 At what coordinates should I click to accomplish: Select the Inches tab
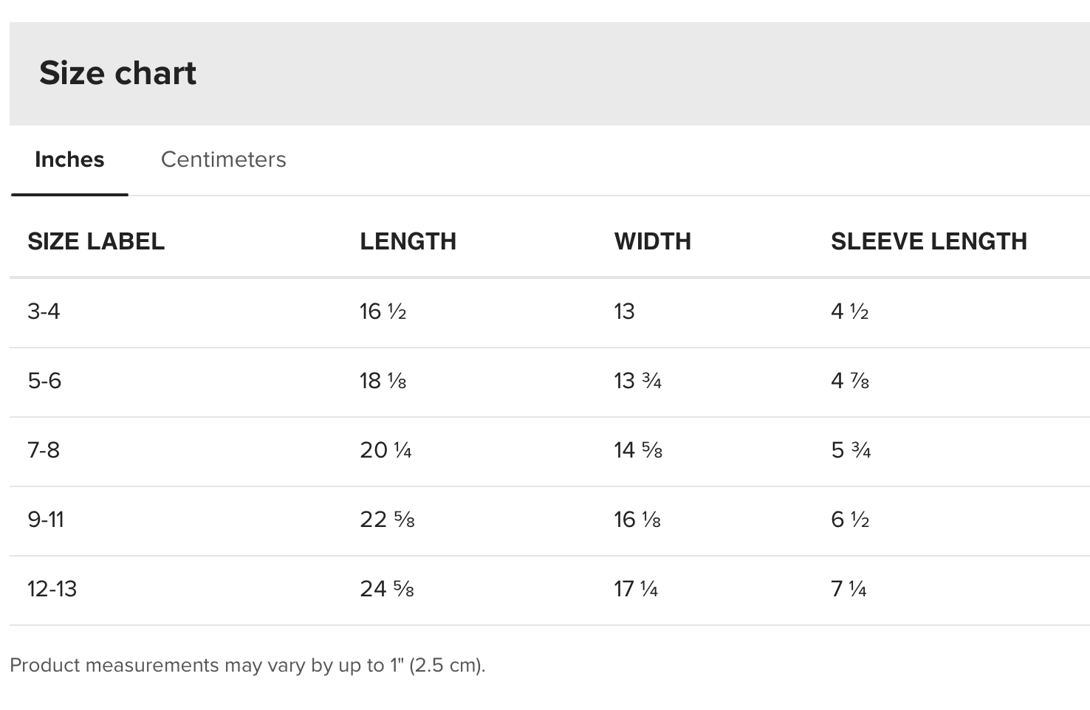69,159
